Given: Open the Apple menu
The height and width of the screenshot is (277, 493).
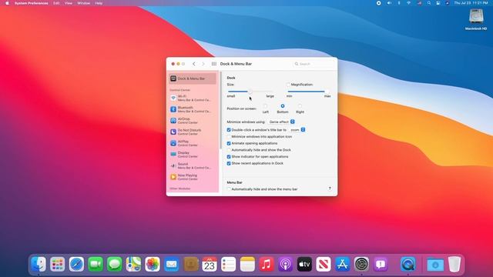Looking at the screenshot, I should [x=7, y=3].
